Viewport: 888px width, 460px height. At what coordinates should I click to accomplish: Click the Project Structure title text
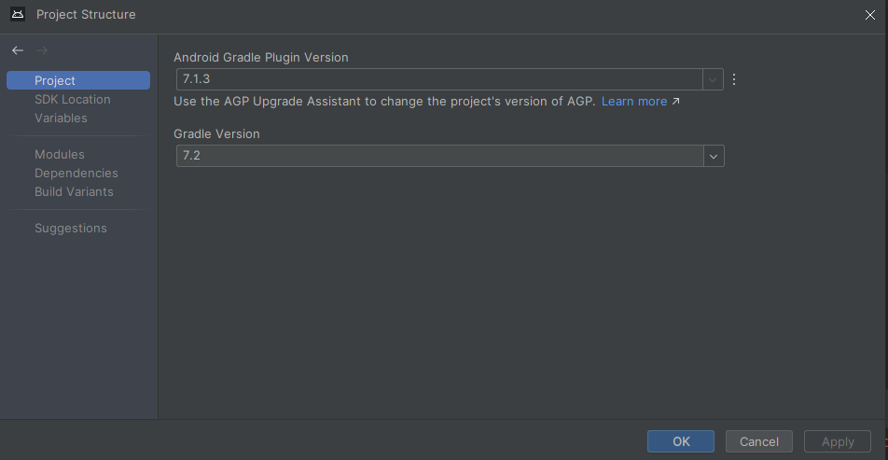[86, 15]
